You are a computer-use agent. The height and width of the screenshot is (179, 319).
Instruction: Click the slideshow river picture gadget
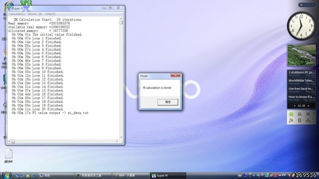(301, 55)
